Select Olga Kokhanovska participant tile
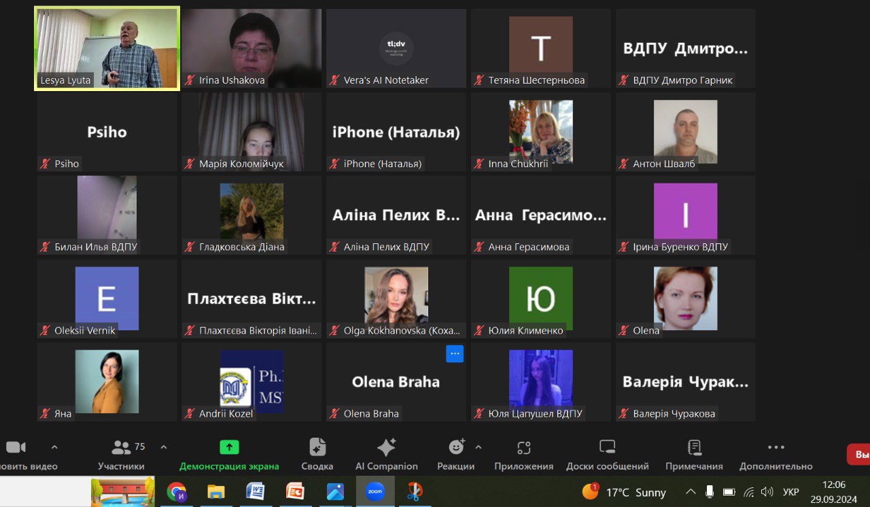Viewport: 870px width, 507px height. coord(396,298)
